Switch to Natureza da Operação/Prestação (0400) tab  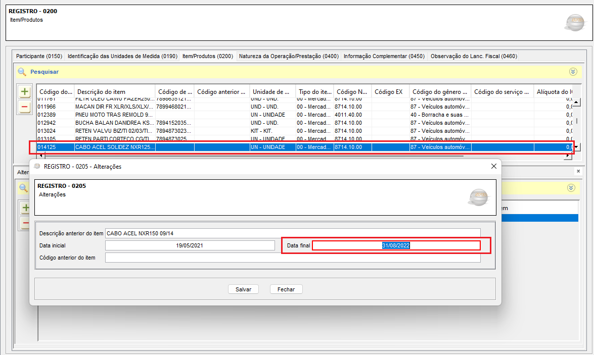tap(289, 56)
